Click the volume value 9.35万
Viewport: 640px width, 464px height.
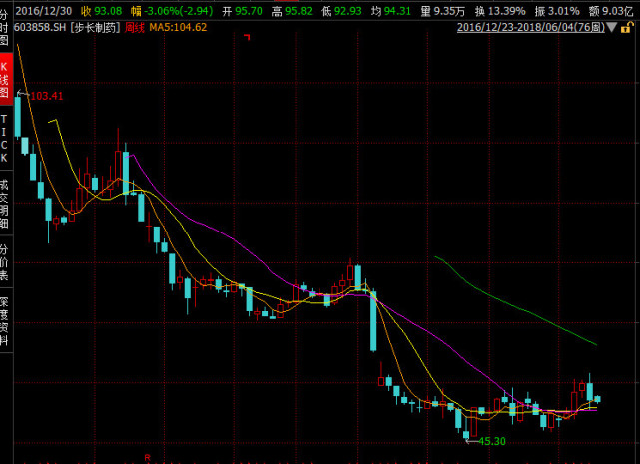click(449, 11)
